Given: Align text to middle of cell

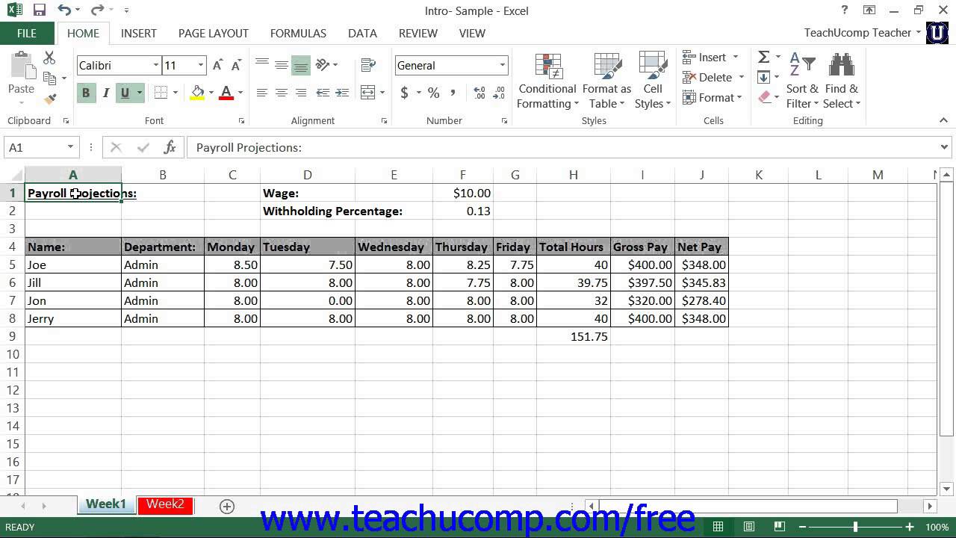Looking at the screenshot, I should tap(281, 66).
